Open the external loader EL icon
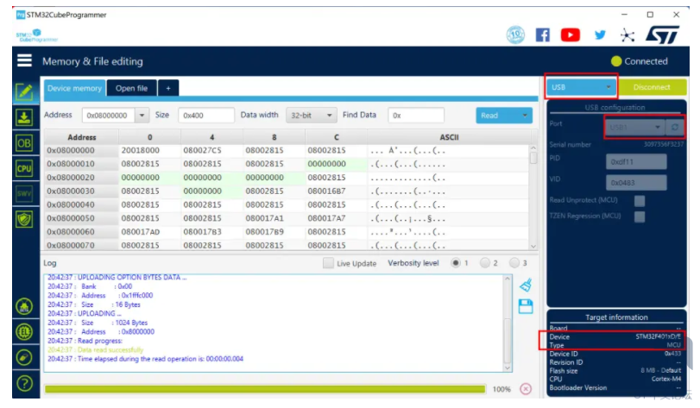700x408 pixels. pos(24,332)
